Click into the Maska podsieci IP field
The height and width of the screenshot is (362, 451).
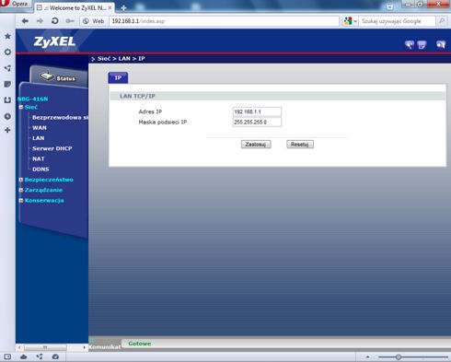[257, 122]
